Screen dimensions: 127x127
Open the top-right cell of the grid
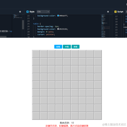98,54
